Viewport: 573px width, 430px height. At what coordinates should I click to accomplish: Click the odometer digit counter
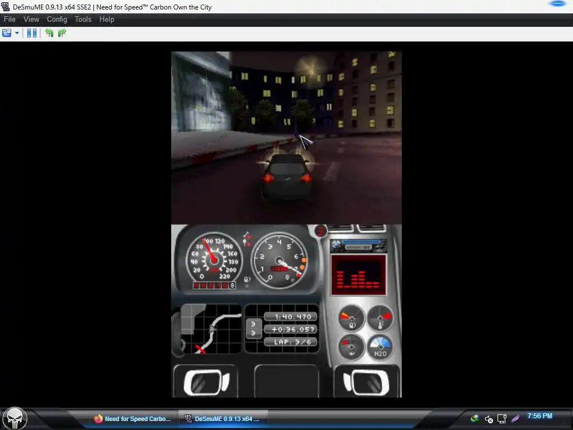coord(214,286)
